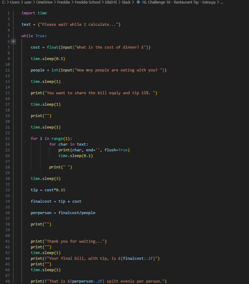
Task: Click line number 23 in the gutter
Action: click(x=8, y=139)
